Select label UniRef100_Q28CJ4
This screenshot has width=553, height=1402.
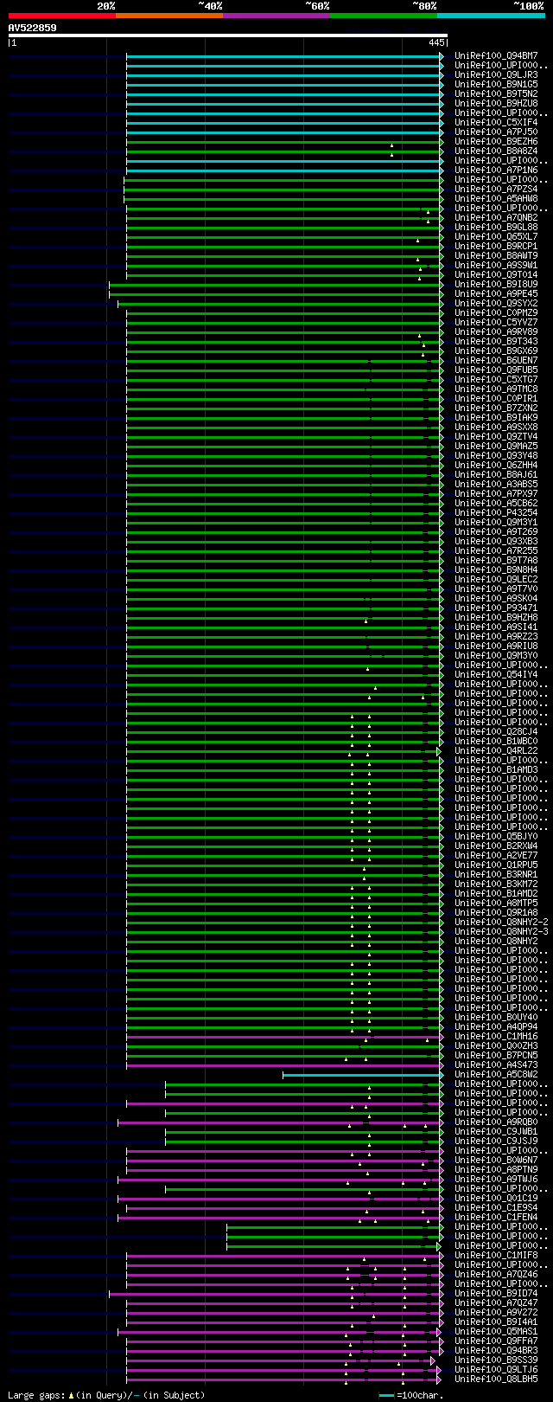(x=496, y=732)
